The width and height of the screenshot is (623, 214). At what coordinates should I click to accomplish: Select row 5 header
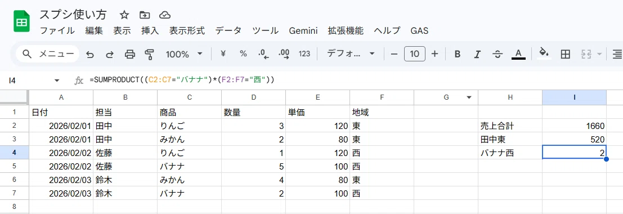point(14,166)
